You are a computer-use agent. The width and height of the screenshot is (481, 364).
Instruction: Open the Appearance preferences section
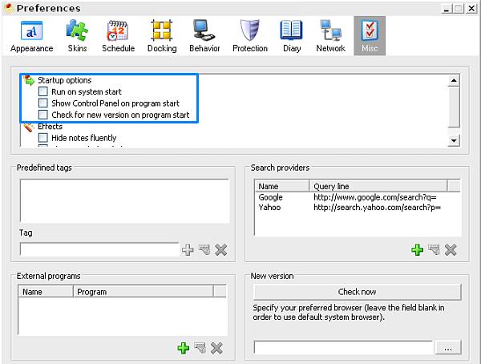[31, 36]
